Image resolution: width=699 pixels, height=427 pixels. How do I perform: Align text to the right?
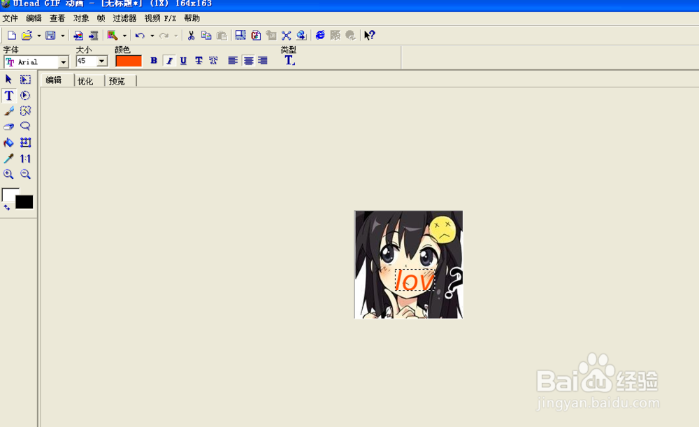tap(263, 61)
